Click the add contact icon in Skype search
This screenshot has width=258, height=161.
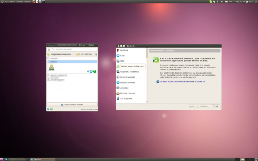[x=49, y=49]
